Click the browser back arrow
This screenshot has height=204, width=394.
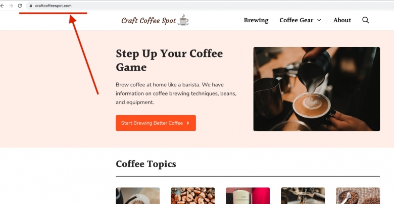[2, 6]
